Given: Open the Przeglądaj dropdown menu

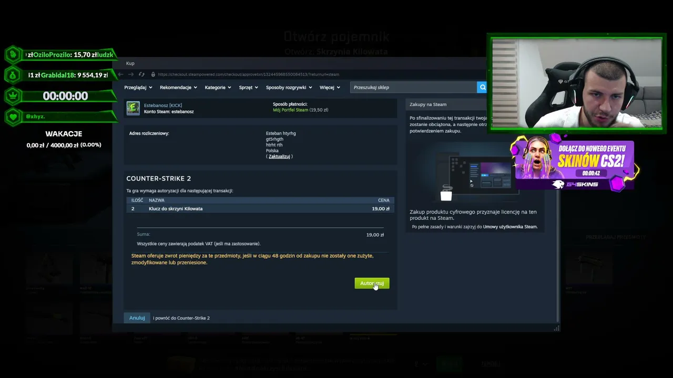Looking at the screenshot, I should pyautogui.click(x=138, y=88).
